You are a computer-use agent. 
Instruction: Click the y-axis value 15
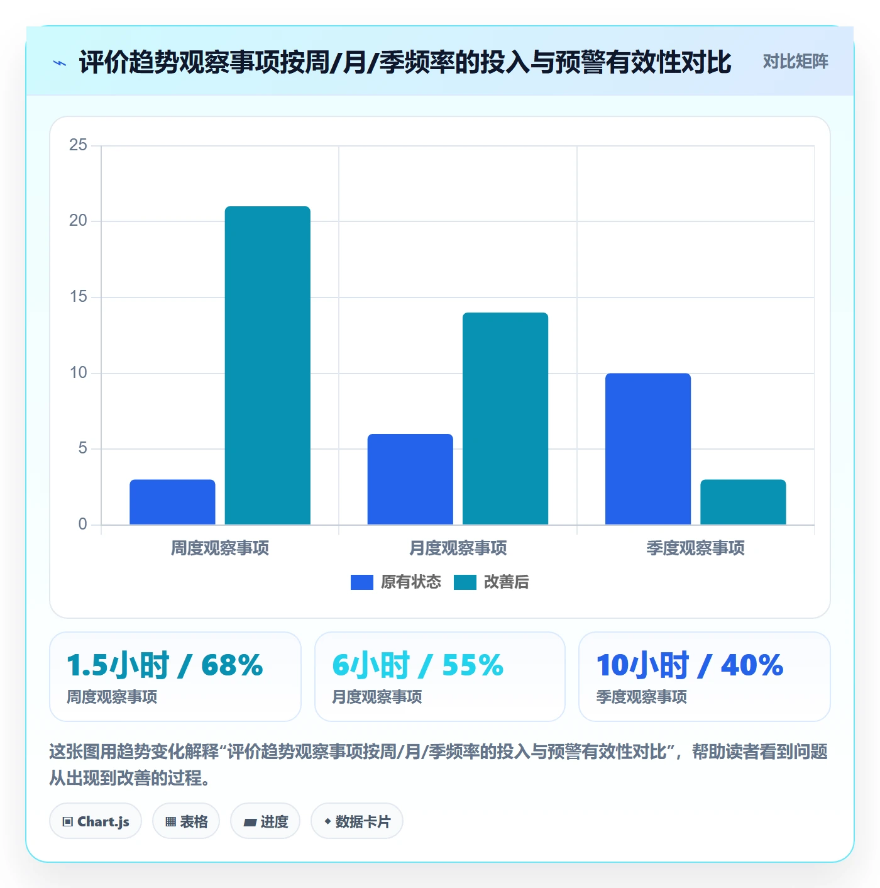click(x=78, y=297)
